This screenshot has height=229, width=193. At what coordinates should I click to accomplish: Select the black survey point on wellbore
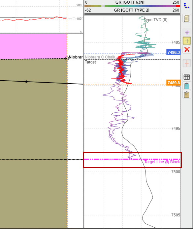[26, 82]
